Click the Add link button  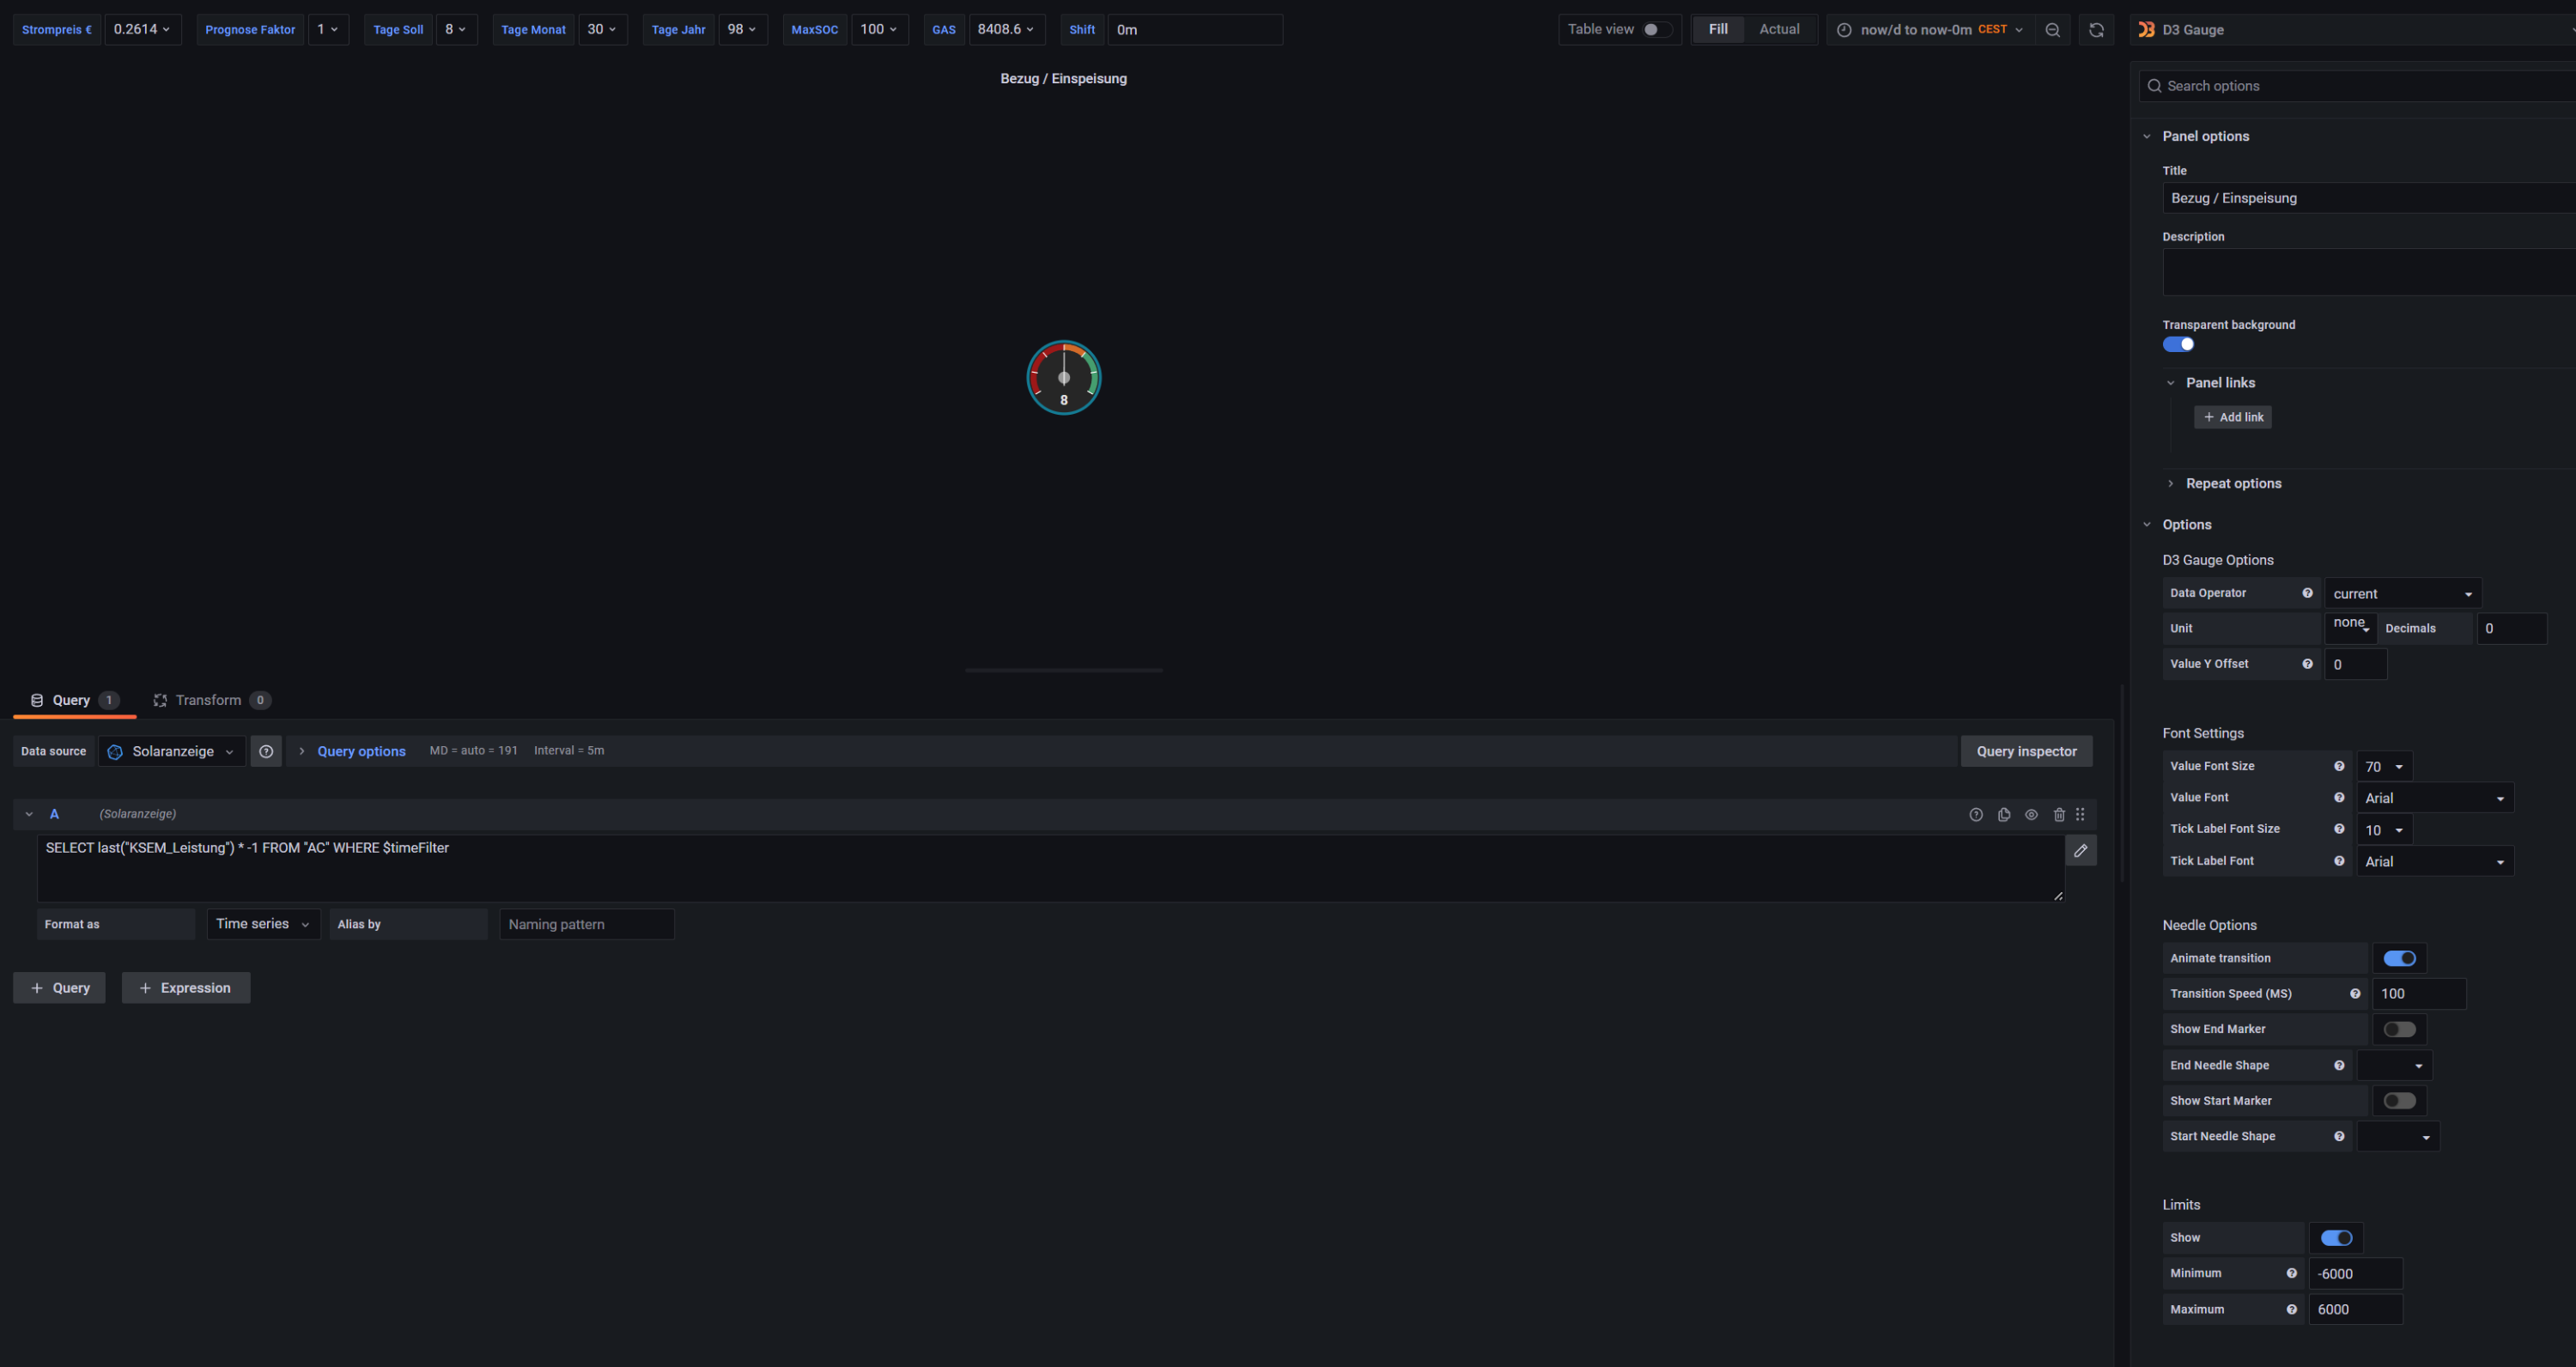click(x=2232, y=417)
